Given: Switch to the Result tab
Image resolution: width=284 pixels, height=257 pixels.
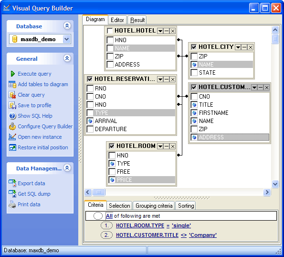Looking at the screenshot, I should (137, 20).
